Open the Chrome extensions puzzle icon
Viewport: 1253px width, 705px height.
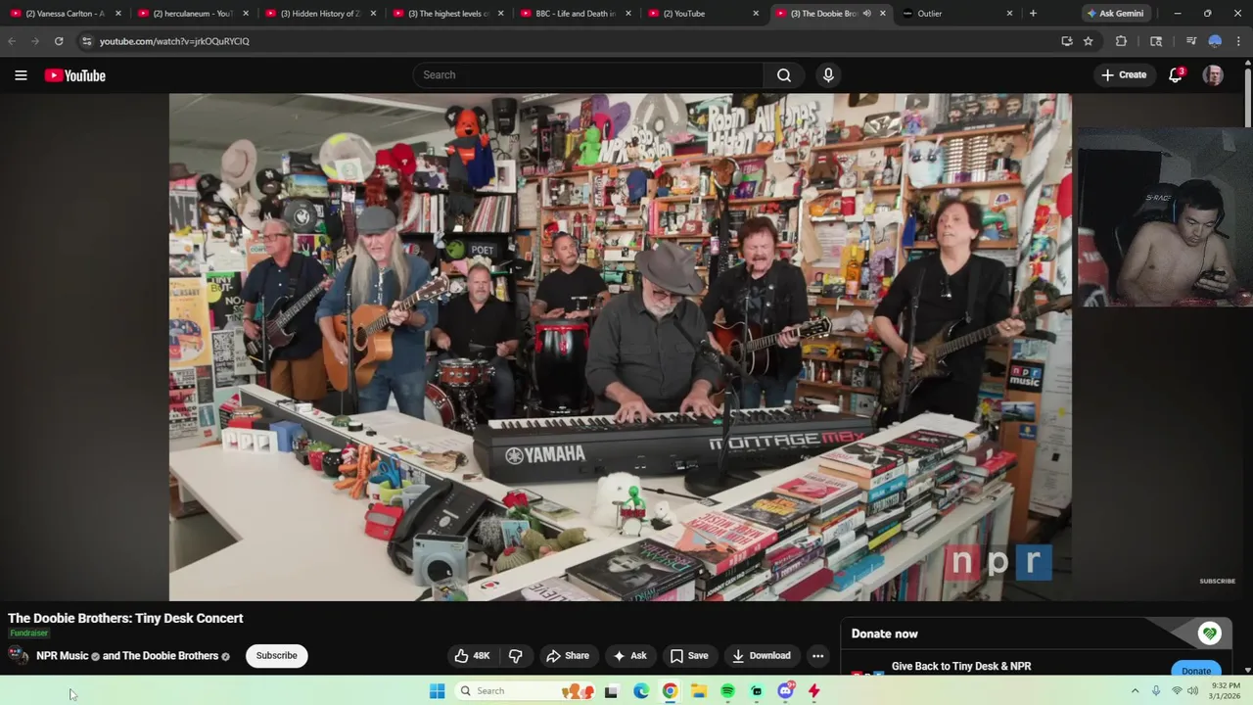(x=1121, y=41)
